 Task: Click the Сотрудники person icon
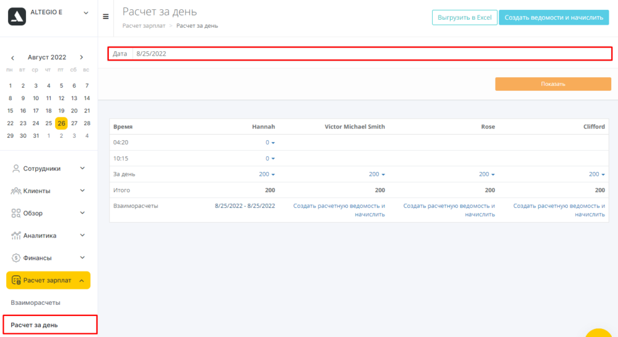click(16, 168)
